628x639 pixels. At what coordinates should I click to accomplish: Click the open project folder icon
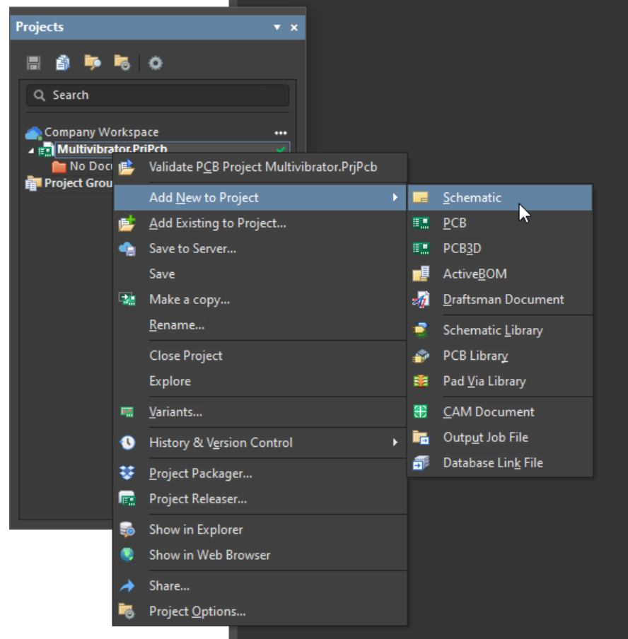[93, 63]
